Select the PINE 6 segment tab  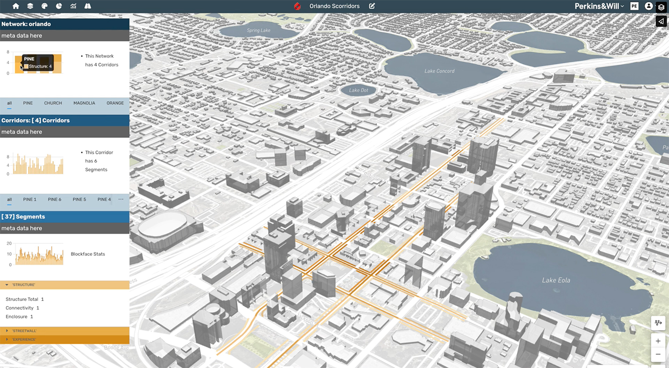click(x=55, y=199)
